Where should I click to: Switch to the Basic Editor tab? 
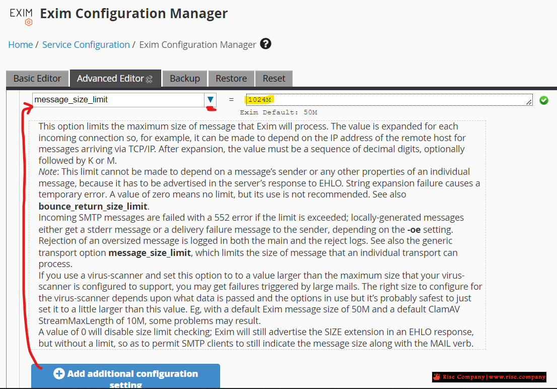(37, 78)
